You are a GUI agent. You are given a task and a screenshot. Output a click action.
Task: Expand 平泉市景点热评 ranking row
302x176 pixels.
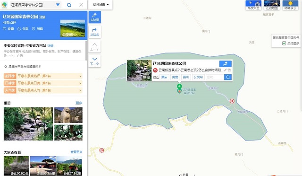coord(43,76)
